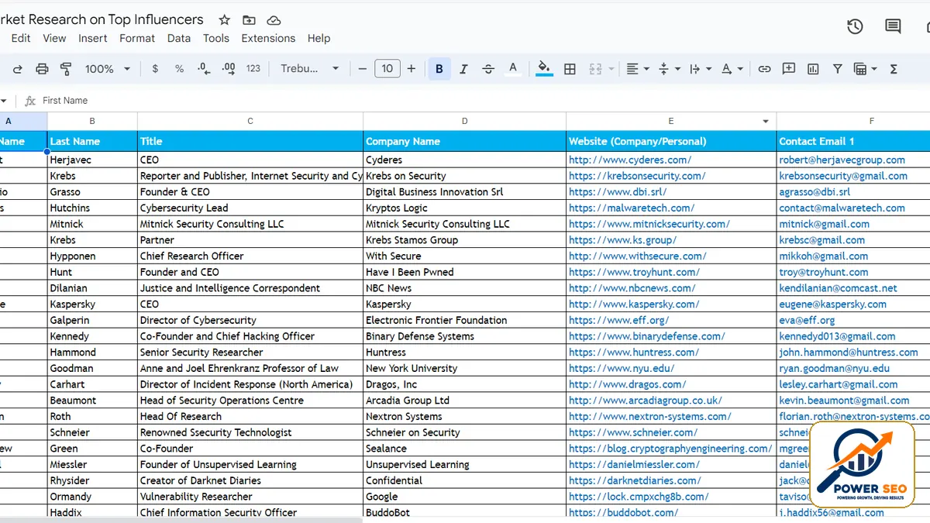The height and width of the screenshot is (523, 930).
Task: Open the troyhunt.com website link
Action: [634, 272]
